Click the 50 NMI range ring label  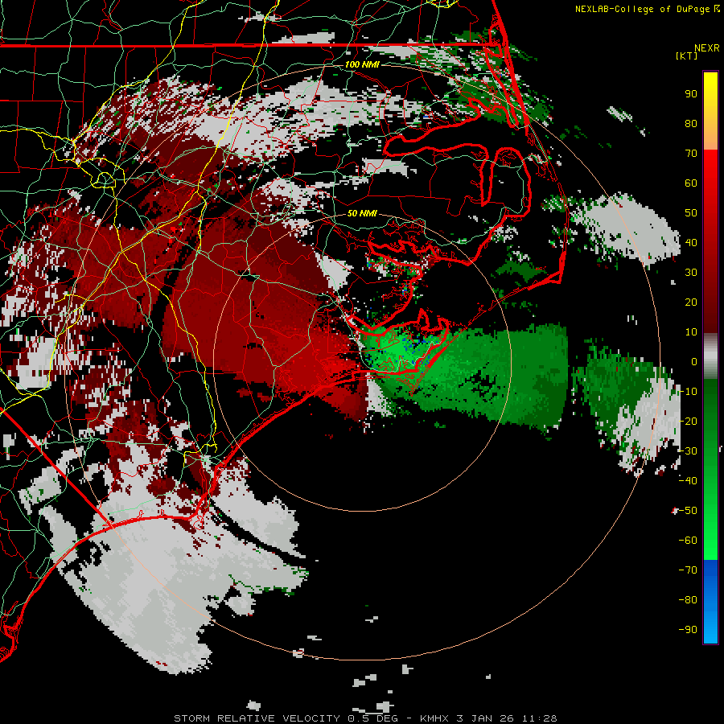pos(362,213)
